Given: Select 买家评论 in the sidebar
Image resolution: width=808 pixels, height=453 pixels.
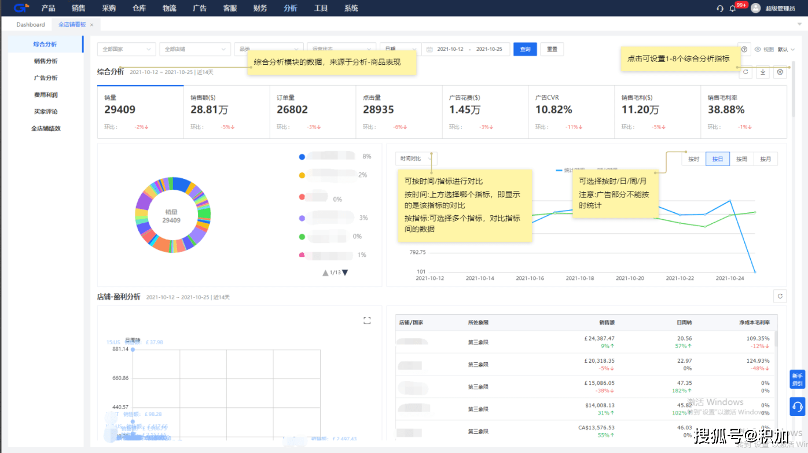Looking at the screenshot, I should (45, 111).
